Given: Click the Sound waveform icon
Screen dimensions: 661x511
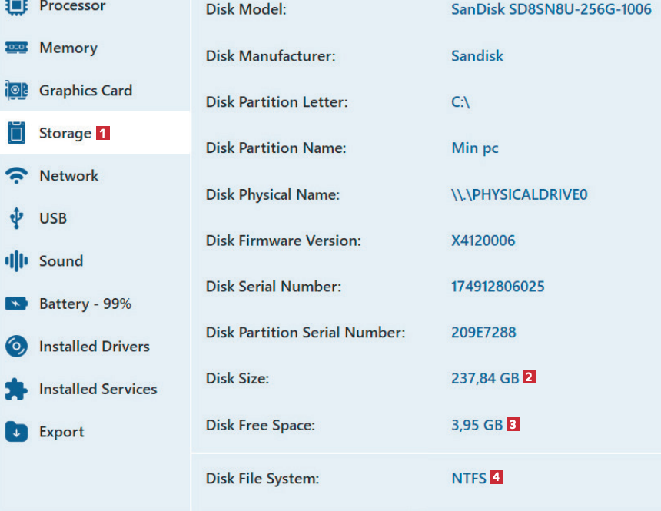Looking at the screenshot, I should [16, 261].
